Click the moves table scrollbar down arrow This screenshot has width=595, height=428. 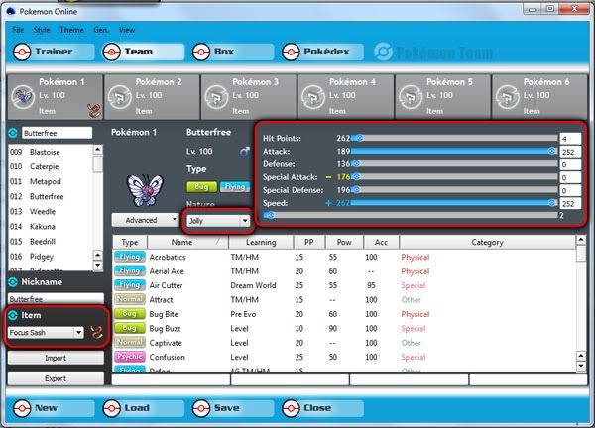click(x=581, y=366)
